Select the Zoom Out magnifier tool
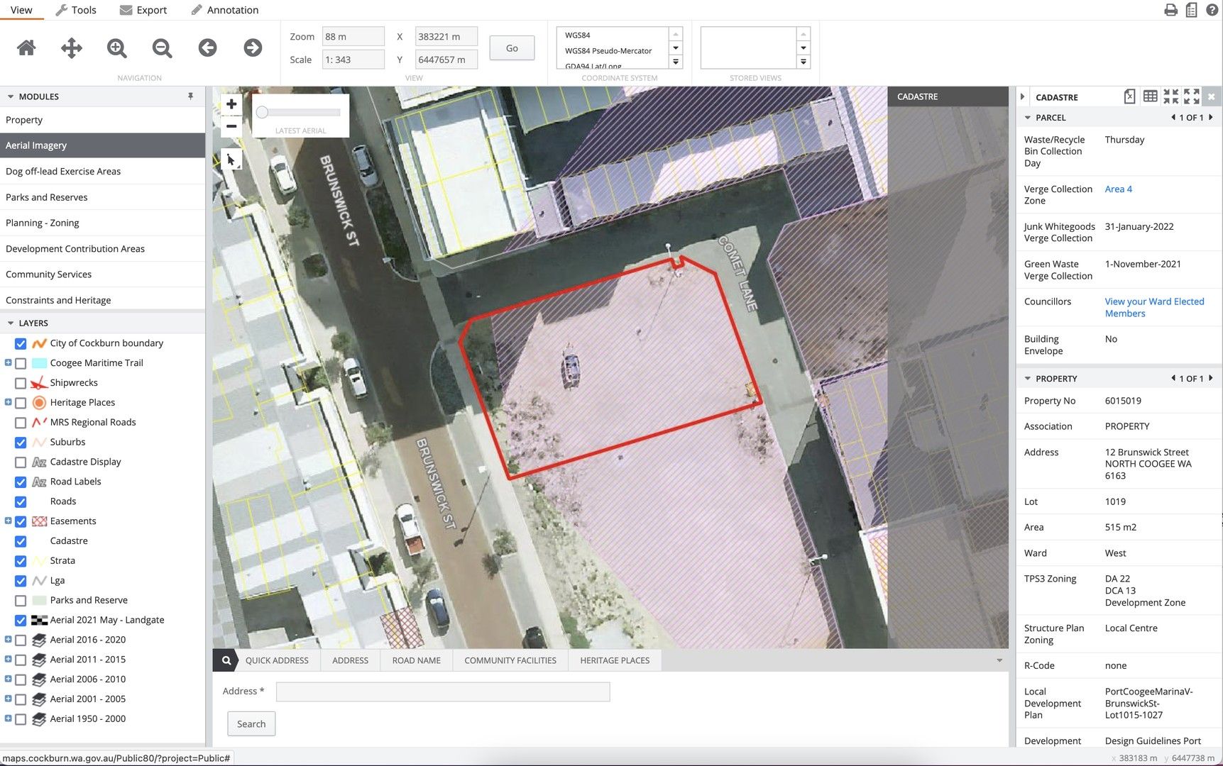The width and height of the screenshot is (1223, 766). coord(161,48)
